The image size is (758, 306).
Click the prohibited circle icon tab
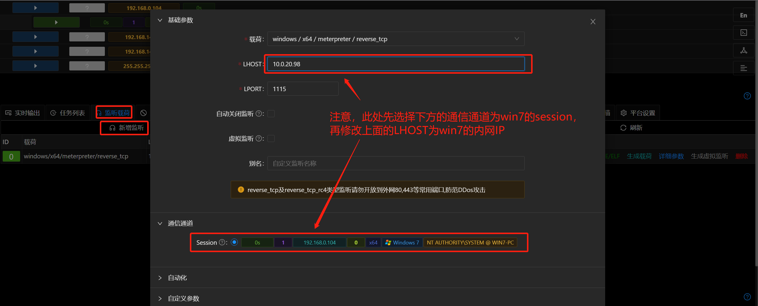tap(143, 113)
